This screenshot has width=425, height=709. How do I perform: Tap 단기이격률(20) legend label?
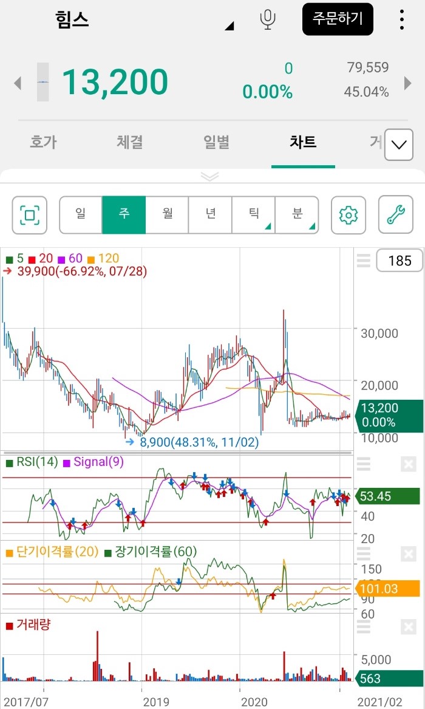[52, 552]
